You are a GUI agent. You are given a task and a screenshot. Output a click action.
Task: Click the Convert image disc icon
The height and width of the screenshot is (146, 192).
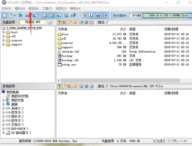click(59, 15)
